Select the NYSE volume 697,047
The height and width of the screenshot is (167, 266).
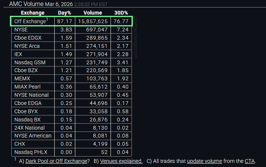tap(97, 30)
